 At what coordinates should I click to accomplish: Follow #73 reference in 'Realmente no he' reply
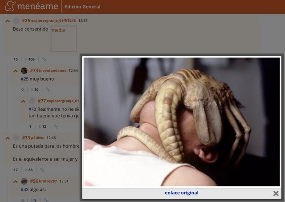(33, 109)
